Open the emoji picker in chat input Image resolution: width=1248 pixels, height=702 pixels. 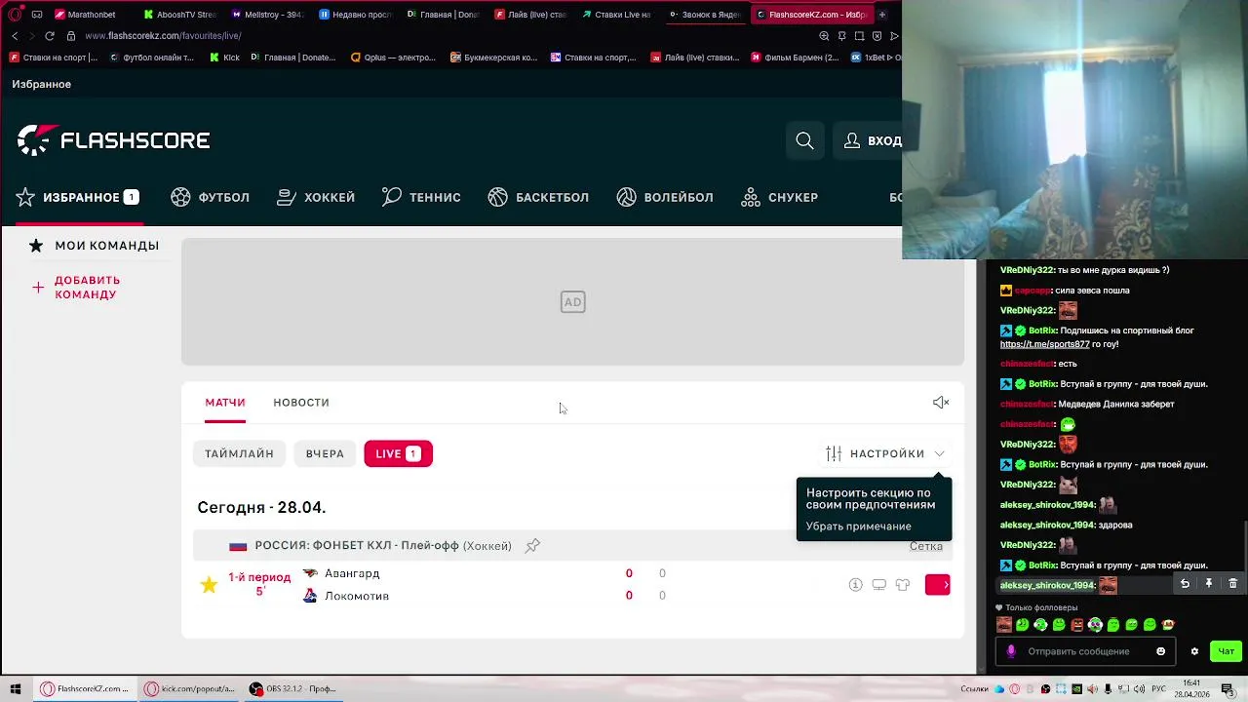(x=1160, y=651)
